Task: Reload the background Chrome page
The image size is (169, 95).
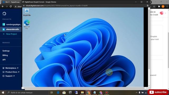Action: pos(11,6)
